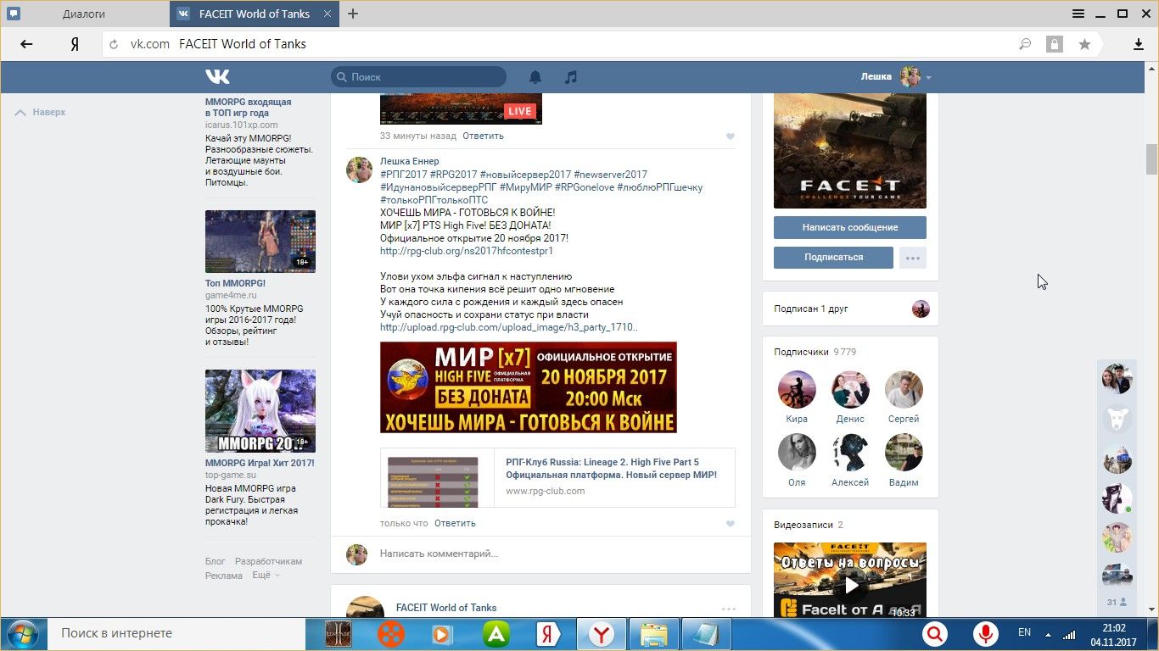This screenshot has width=1159, height=651.
Task: Activate the red microphone voice search
Action: [x=986, y=634]
